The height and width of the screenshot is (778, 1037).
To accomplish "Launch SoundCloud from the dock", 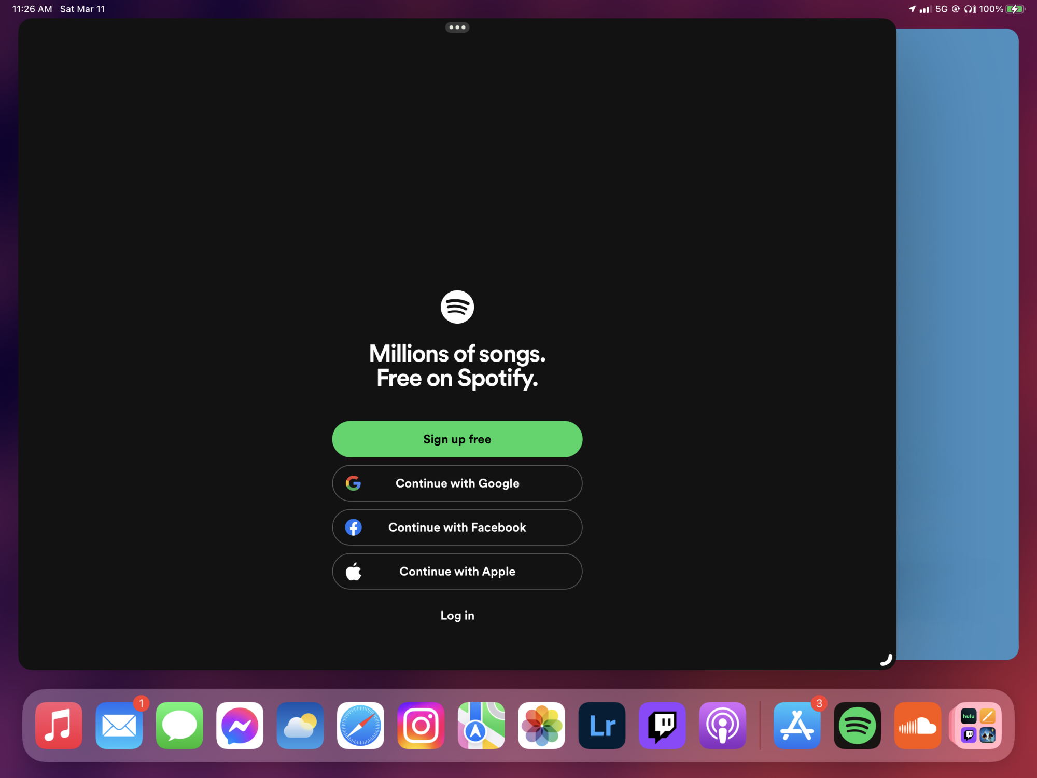I will [917, 726].
